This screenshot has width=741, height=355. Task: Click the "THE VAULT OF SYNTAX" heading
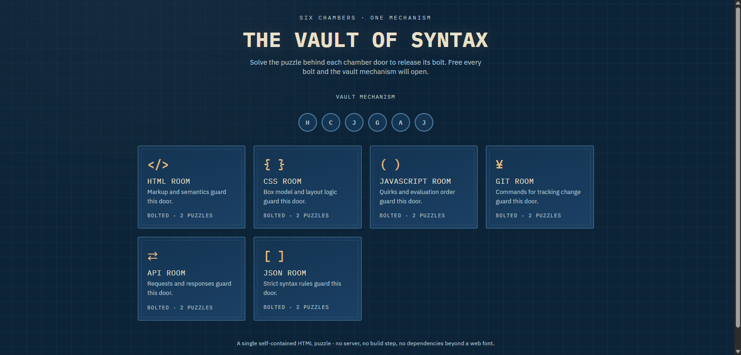point(366,40)
